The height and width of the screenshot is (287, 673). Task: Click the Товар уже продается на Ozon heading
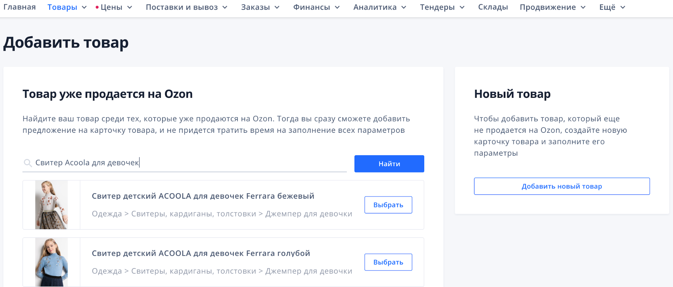[108, 94]
